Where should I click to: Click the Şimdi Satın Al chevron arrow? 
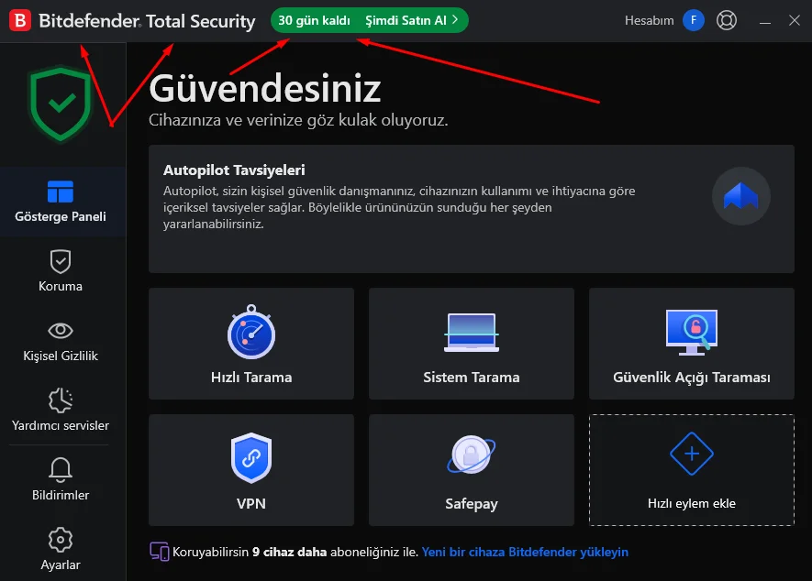pos(455,19)
